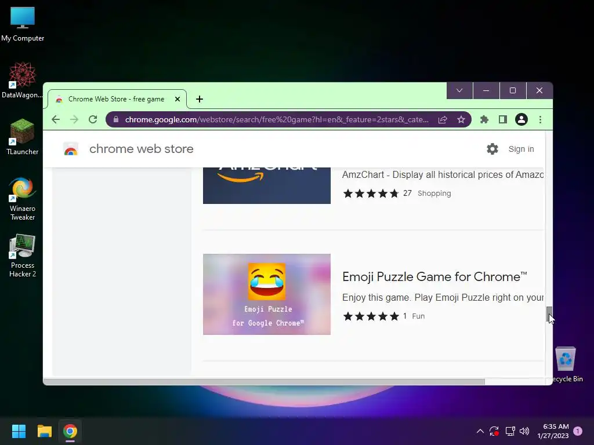Screen dimensions: 594x445
Task: Click the sync status tray icon
Action: point(494,431)
